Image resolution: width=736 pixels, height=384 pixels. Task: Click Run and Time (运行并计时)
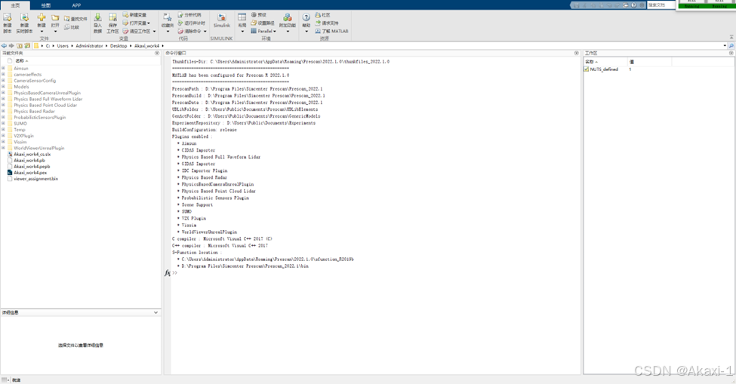point(192,23)
